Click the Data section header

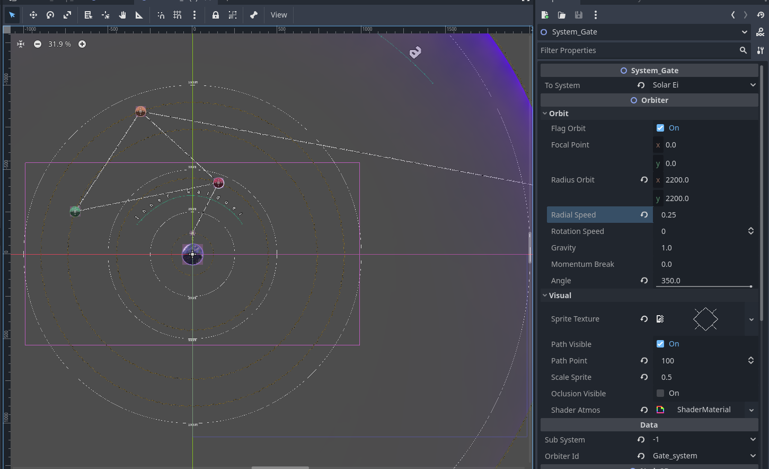pyautogui.click(x=649, y=425)
